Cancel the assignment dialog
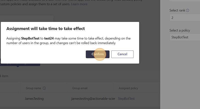Screen dimensions: 200x109 click(x=122, y=54)
